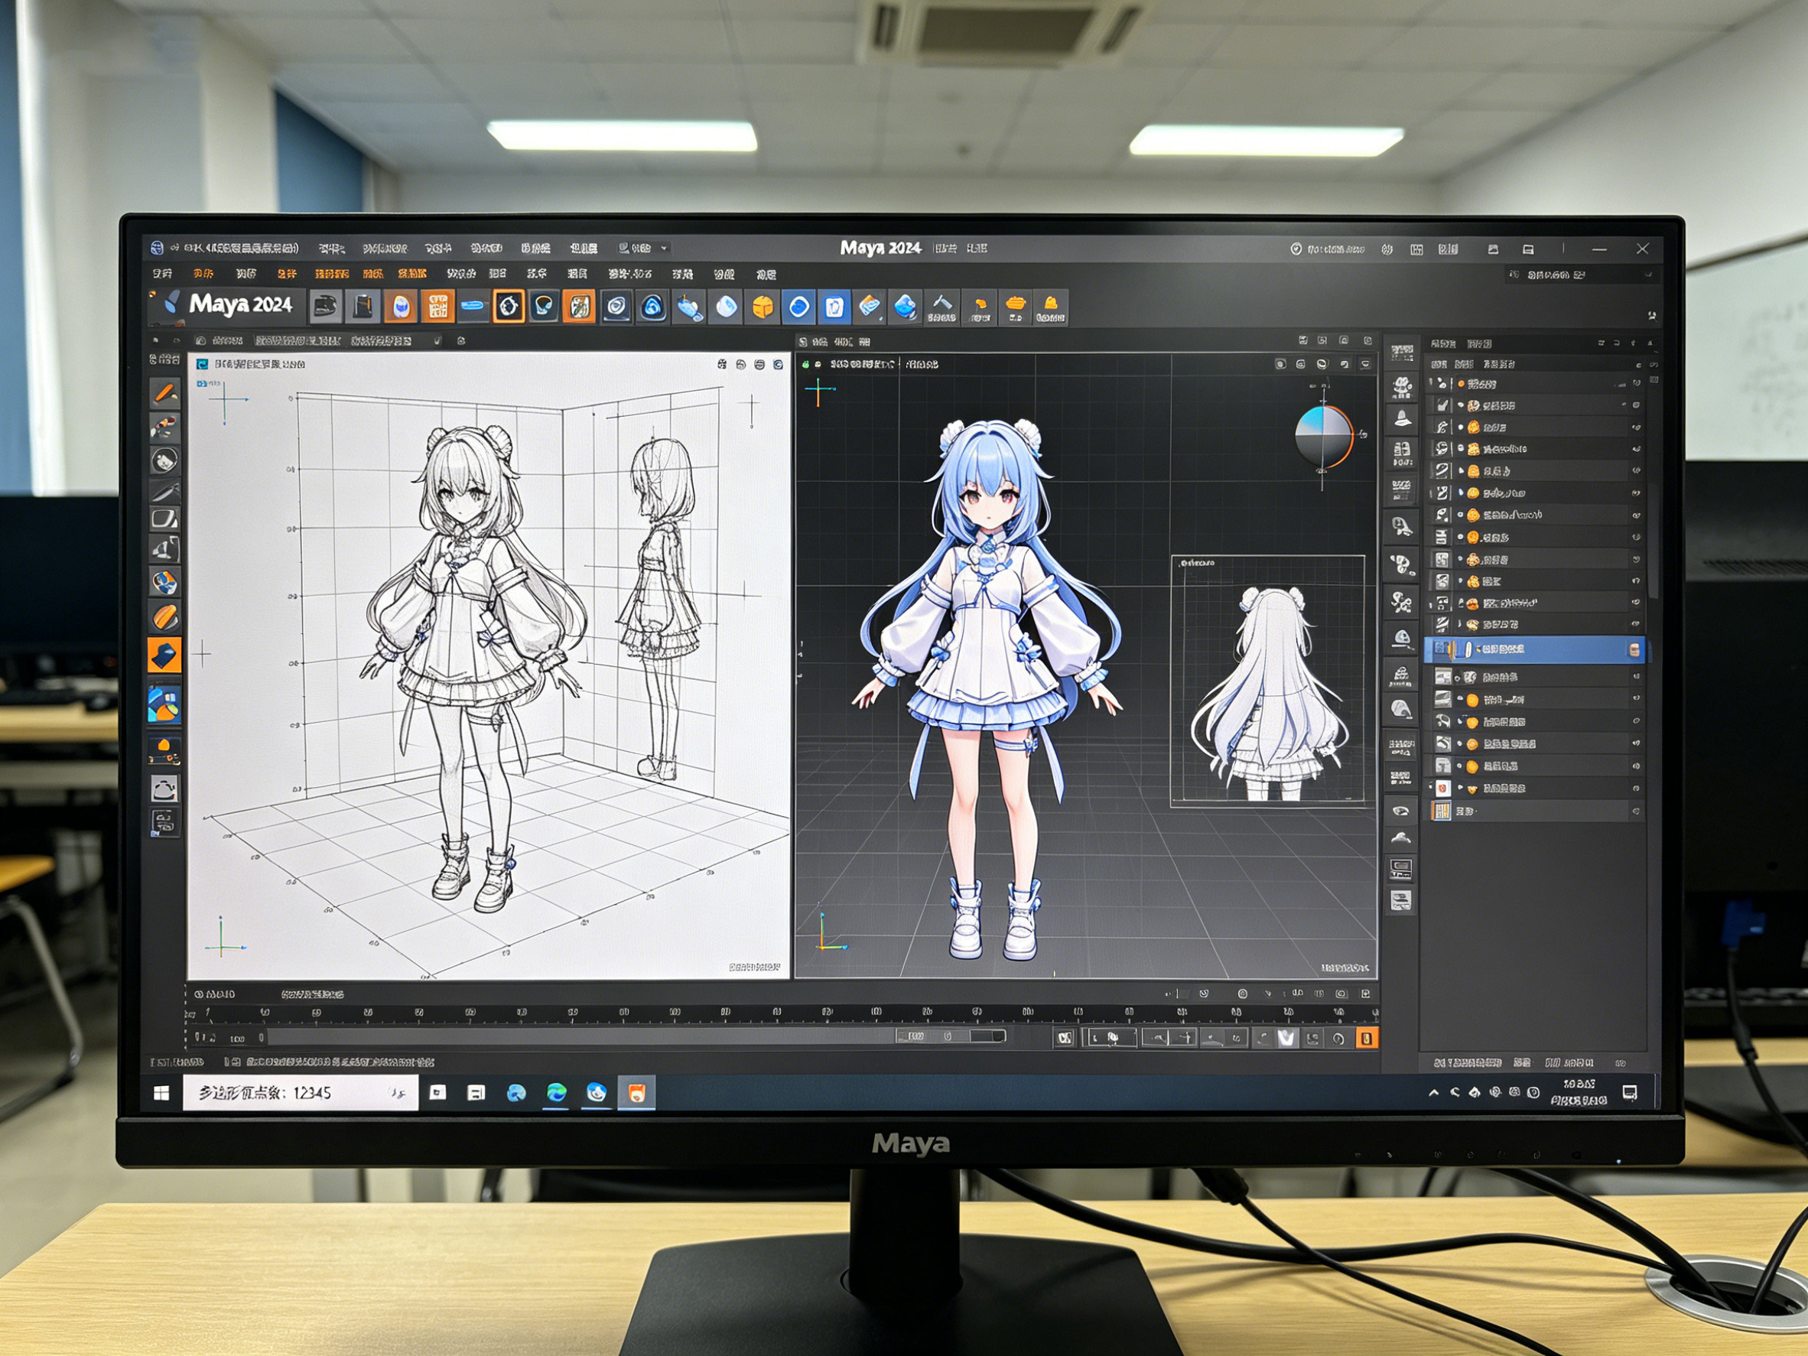This screenshot has height=1356, width=1808.
Task: Click the orange bell shelf icon
Action: [1050, 307]
